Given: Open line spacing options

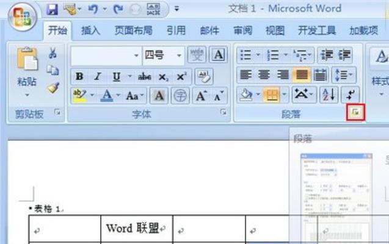Looking at the screenshot, I should pyautogui.click(x=344, y=74).
